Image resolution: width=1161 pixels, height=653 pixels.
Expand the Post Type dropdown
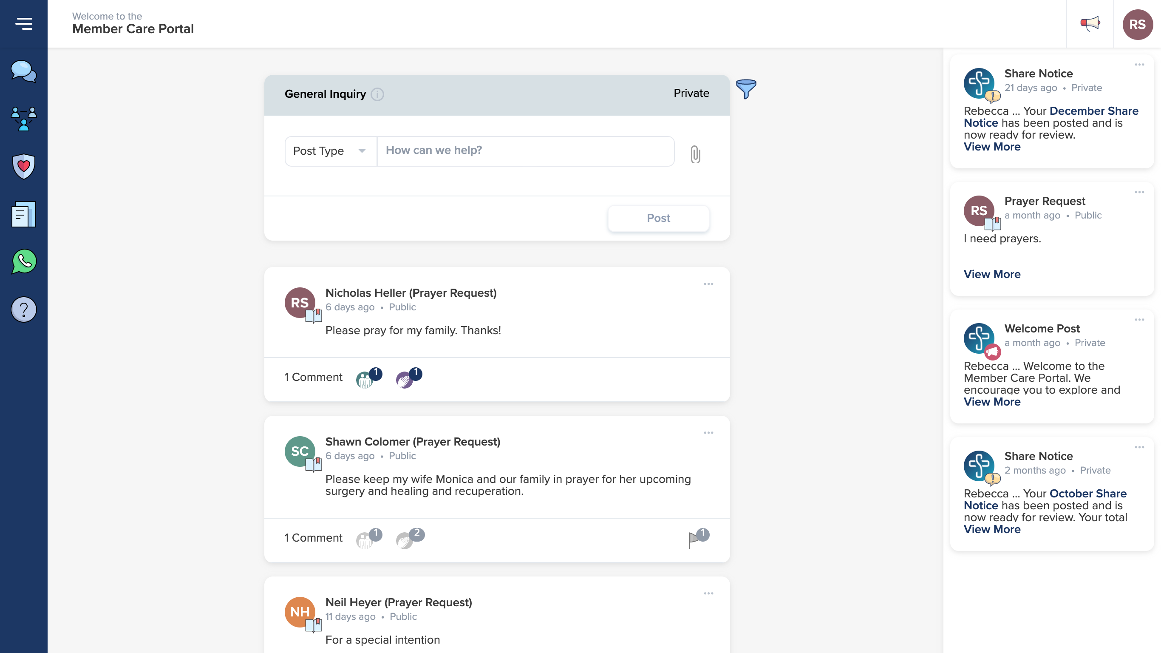pos(330,151)
